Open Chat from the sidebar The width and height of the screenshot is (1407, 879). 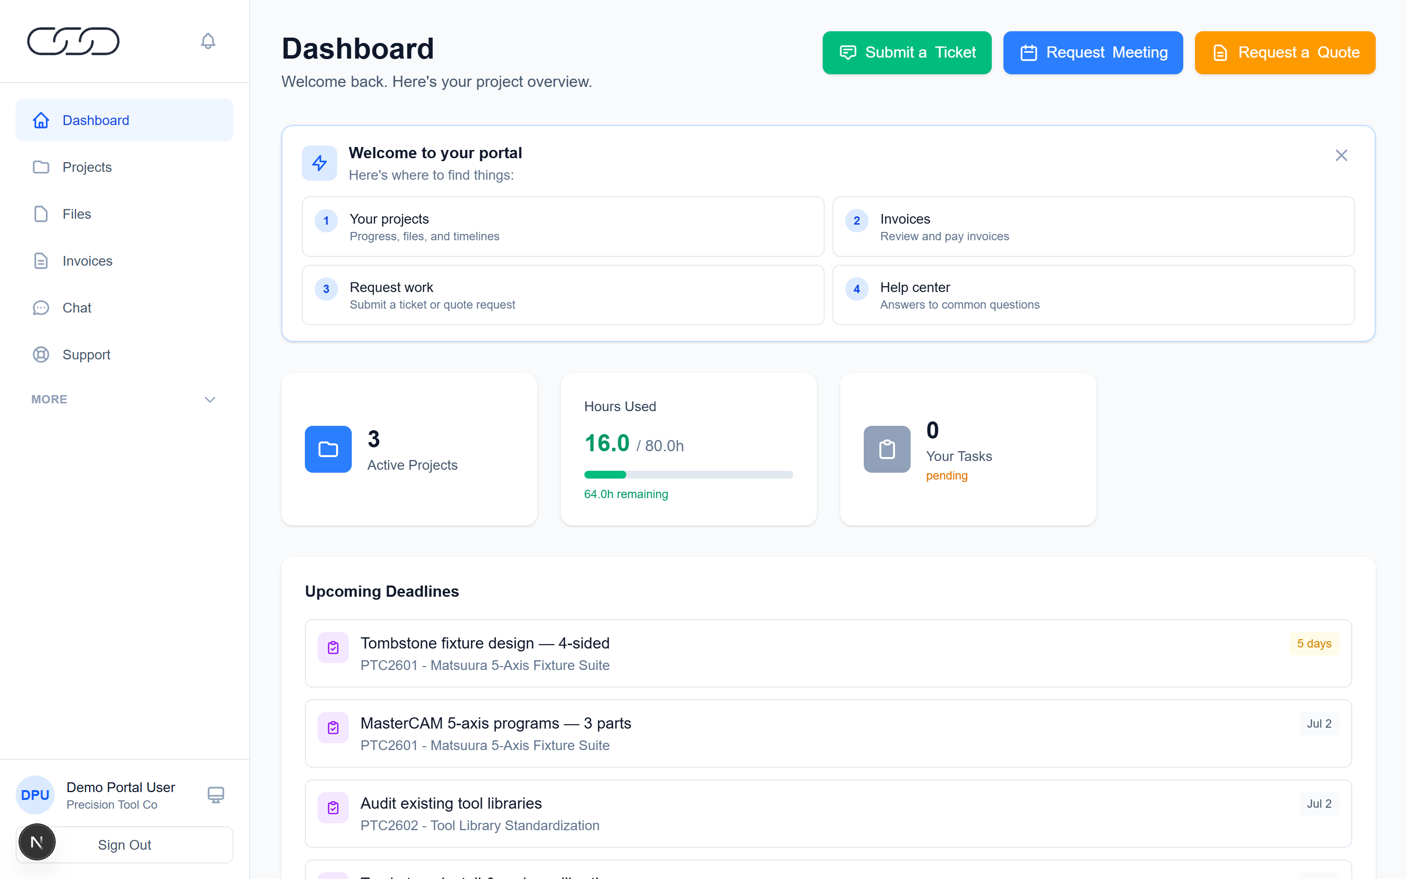pos(125,308)
